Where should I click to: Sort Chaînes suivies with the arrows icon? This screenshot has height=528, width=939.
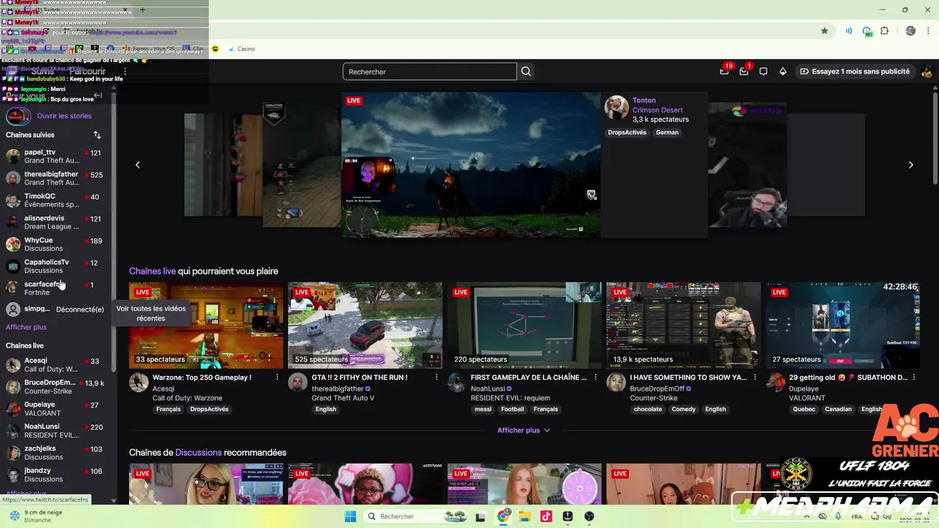coord(97,135)
